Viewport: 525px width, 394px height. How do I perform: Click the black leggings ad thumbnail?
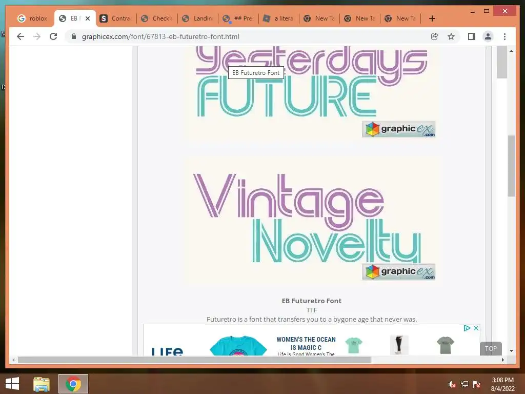399,345
